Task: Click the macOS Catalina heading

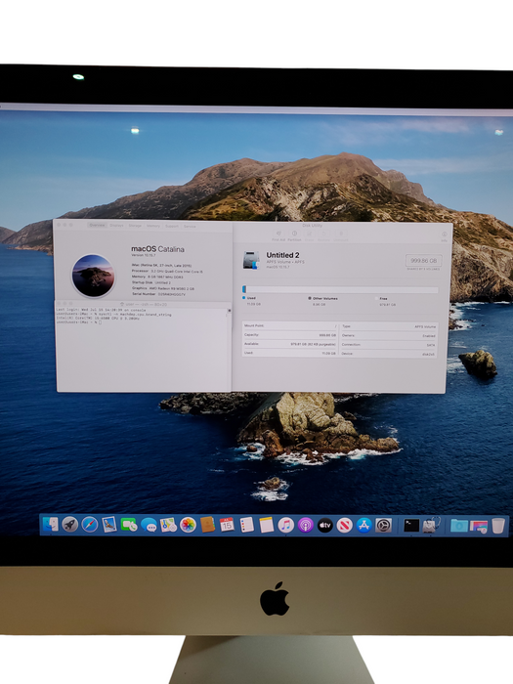Action: [x=158, y=249]
